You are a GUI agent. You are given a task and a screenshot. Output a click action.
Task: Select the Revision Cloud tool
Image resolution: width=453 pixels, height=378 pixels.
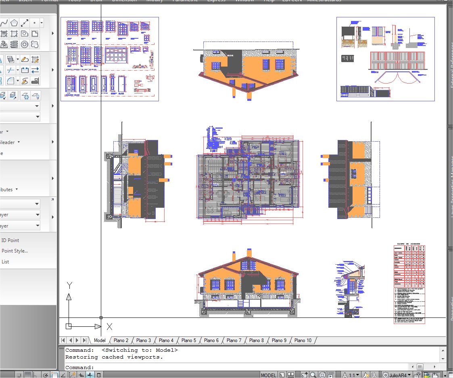click(35, 44)
